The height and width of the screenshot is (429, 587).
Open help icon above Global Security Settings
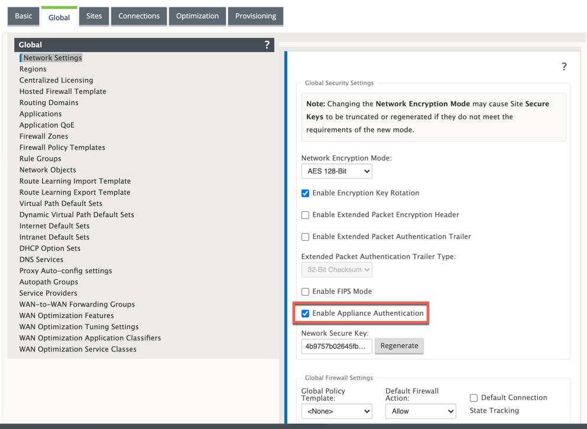(564, 67)
